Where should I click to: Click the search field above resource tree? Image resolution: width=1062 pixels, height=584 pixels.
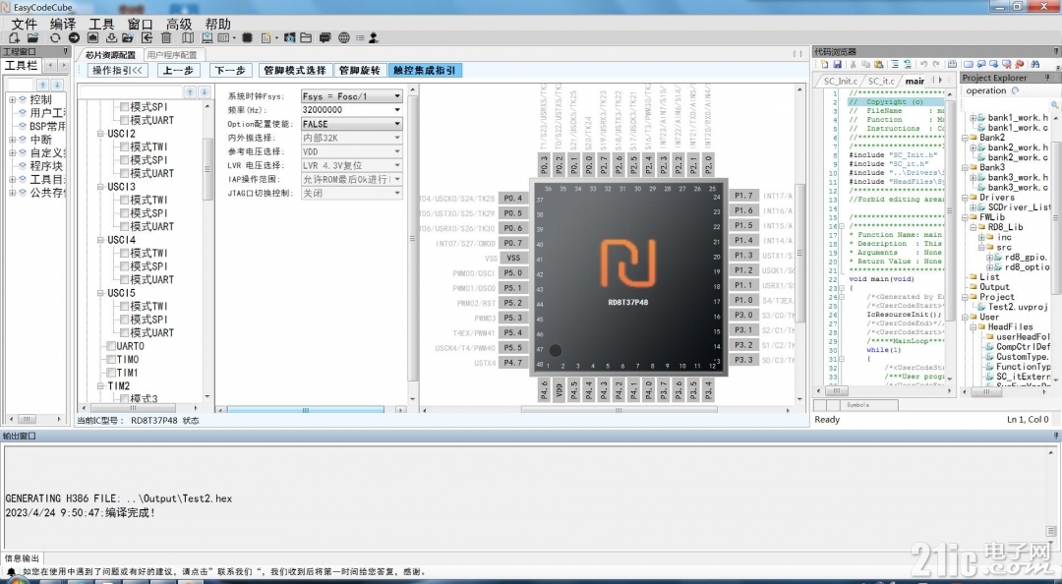tap(131, 92)
